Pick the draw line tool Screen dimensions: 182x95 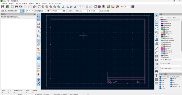(156, 48)
